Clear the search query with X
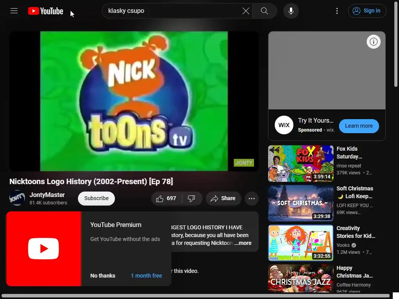The height and width of the screenshot is (299, 399). (245, 11)
